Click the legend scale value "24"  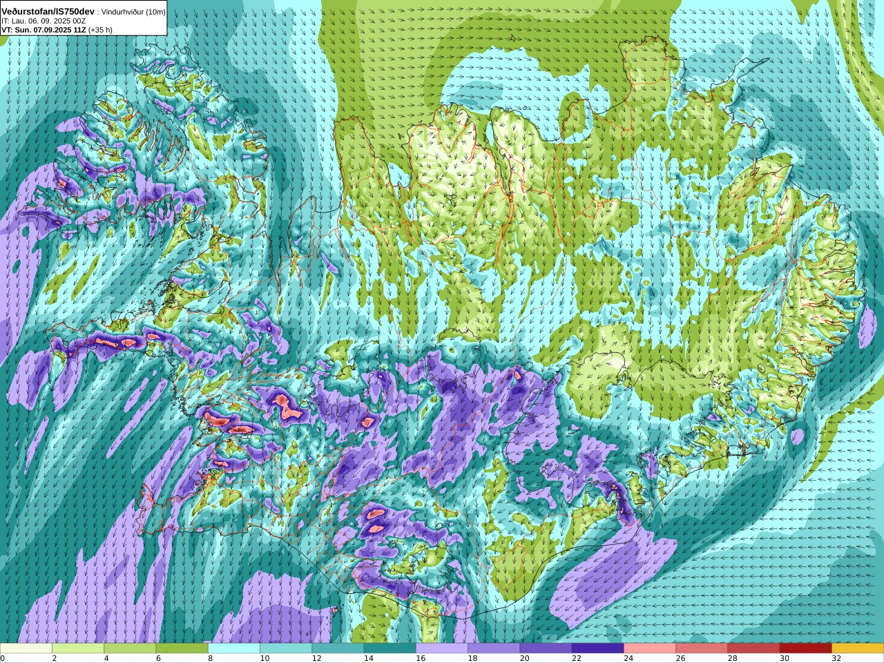coord(628,658)
